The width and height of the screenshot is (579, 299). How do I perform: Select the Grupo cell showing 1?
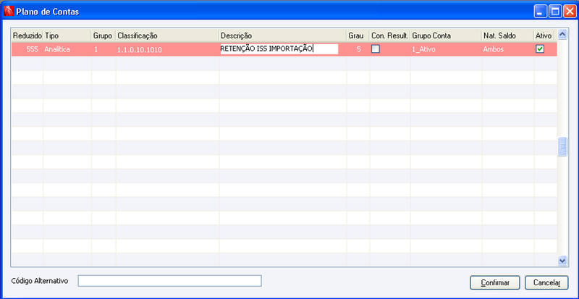[x=103, y=49]
